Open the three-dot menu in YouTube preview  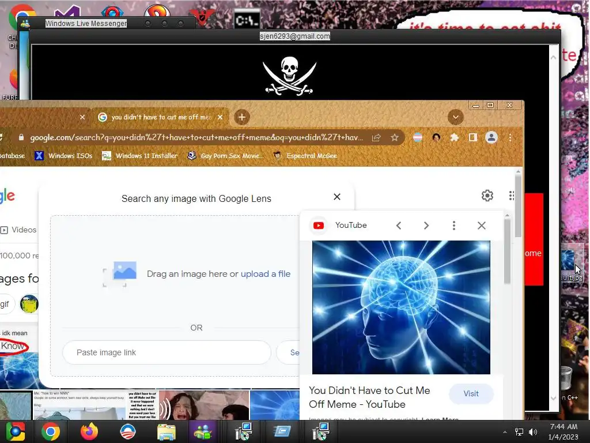[x=454, y=226]
